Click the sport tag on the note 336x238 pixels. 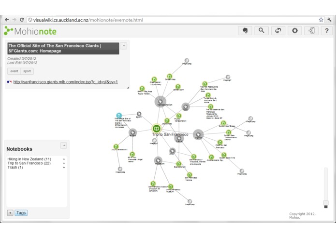point(27,71)
